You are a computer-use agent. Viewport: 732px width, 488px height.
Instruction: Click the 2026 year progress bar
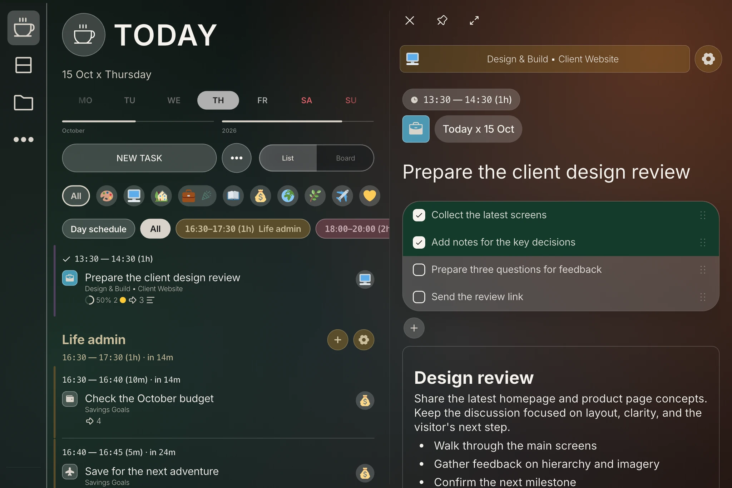pos(298,122)
